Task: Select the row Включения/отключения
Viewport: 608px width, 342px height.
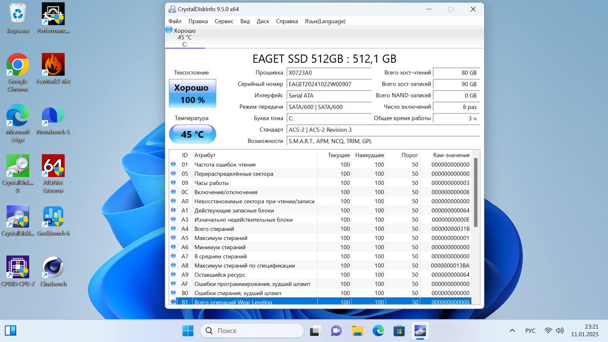Action: point(321,192)
